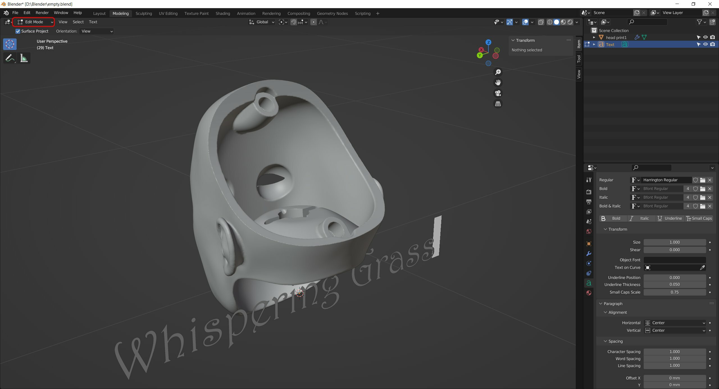Viewport: 719px width, 389px height.
Task: Click the Harrington Regular font name
Action: tap(666, 180)
